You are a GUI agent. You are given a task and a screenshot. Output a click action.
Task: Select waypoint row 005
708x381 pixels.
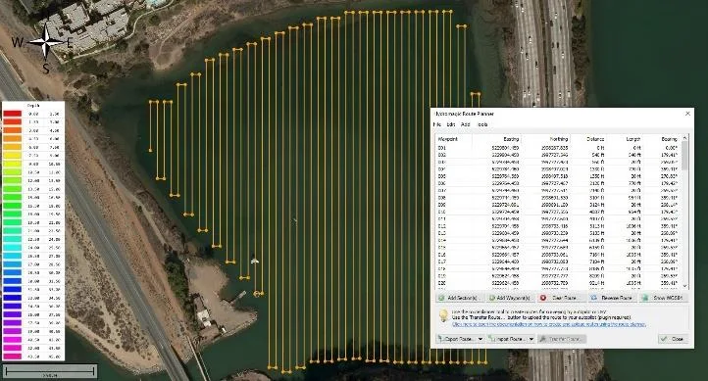[558, 176]
